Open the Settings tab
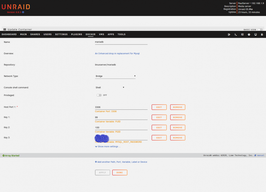 [61, 34]
